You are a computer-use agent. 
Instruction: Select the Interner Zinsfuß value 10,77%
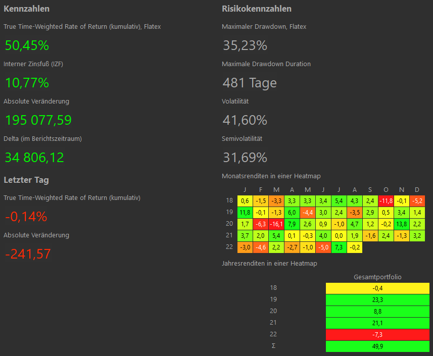[27, 83]
